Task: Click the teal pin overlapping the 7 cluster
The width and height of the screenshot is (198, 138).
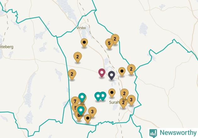Action: click(x=82, y=97)
